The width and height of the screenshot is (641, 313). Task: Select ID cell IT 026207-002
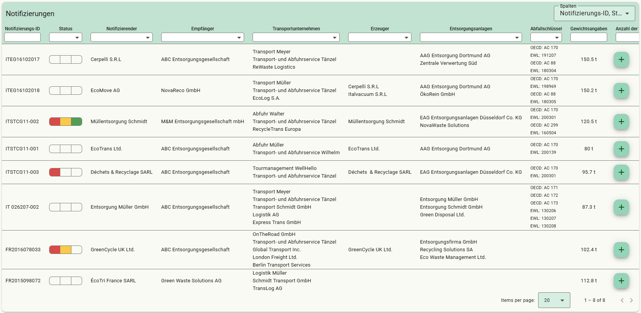[x=22, y=207]
